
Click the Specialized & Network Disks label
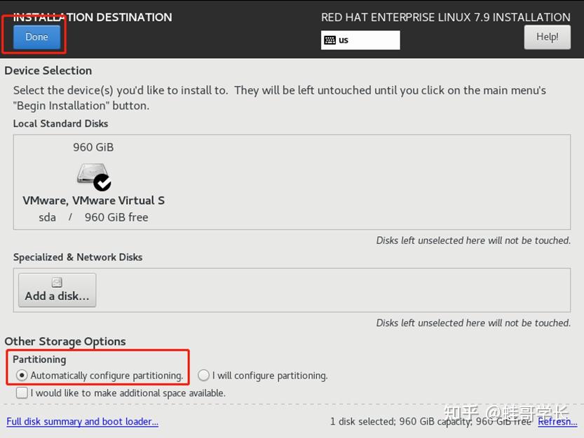(78, 257)
